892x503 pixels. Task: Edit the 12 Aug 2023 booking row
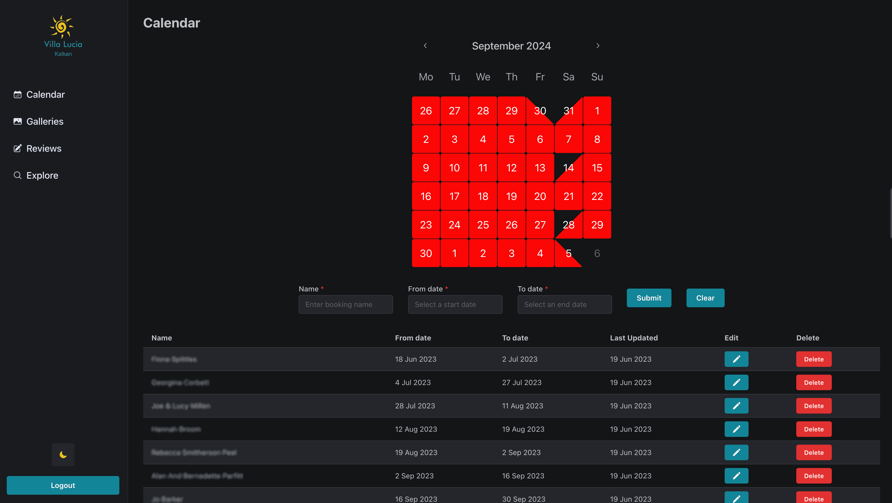tap(736, 429)
